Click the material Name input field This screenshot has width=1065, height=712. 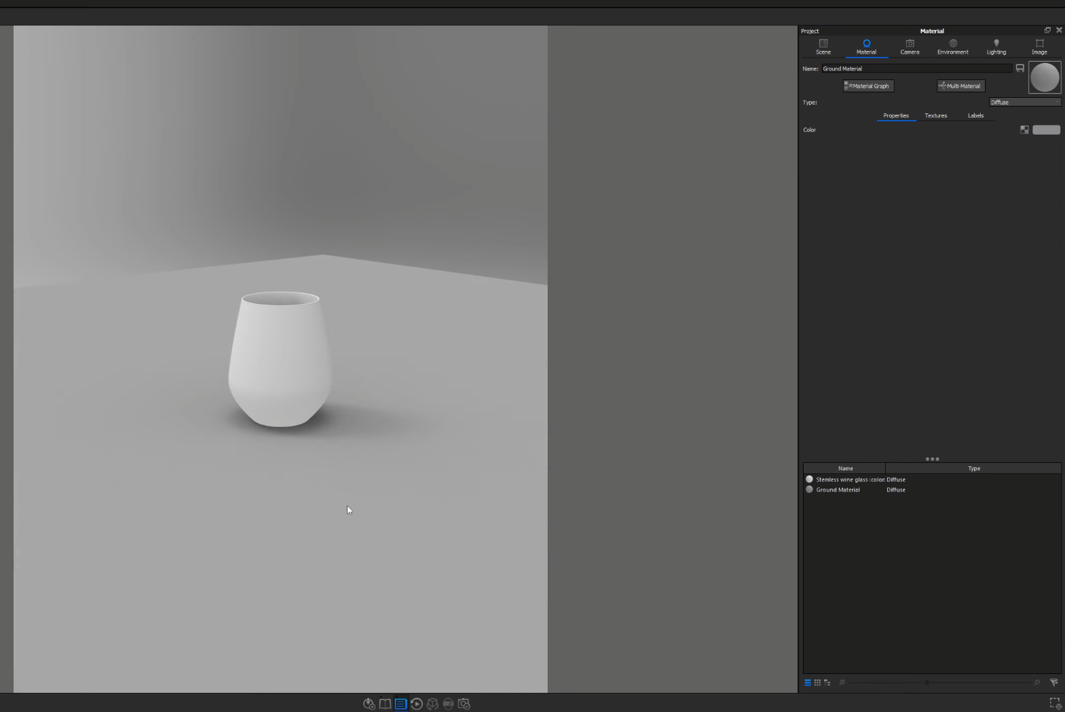(x=916, y=69)
